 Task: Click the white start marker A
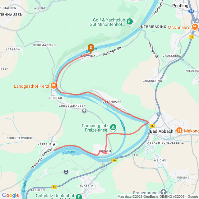point(54,145)
